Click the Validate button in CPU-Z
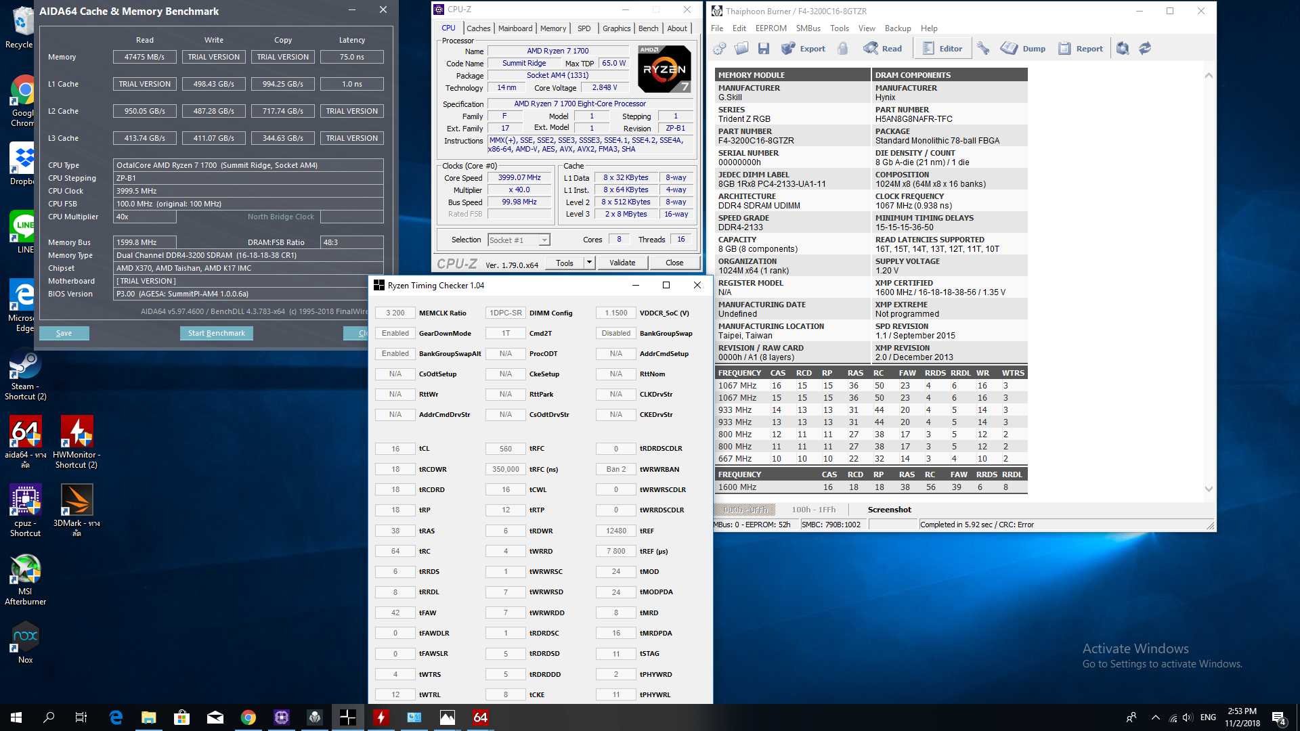This screenshot has width=1300, height=731. point(622,263)
